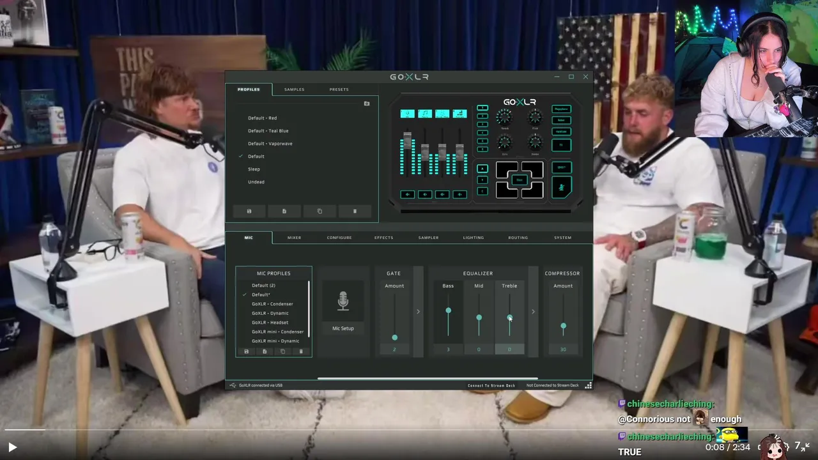The width and height of the screenshot is (818, 460).
Task: Toggle the Robot effect button
Action: [562, 120]
